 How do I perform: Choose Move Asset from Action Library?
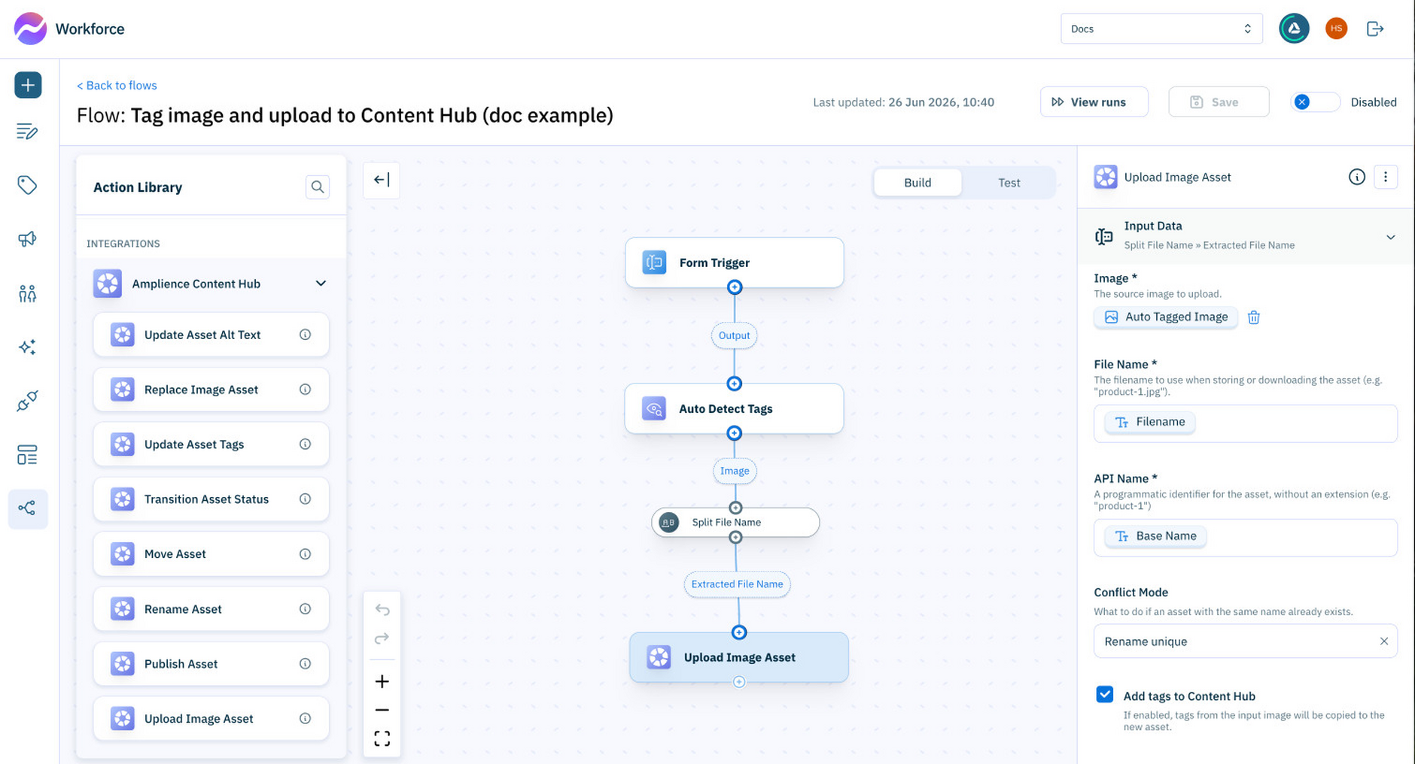[211, 554]
